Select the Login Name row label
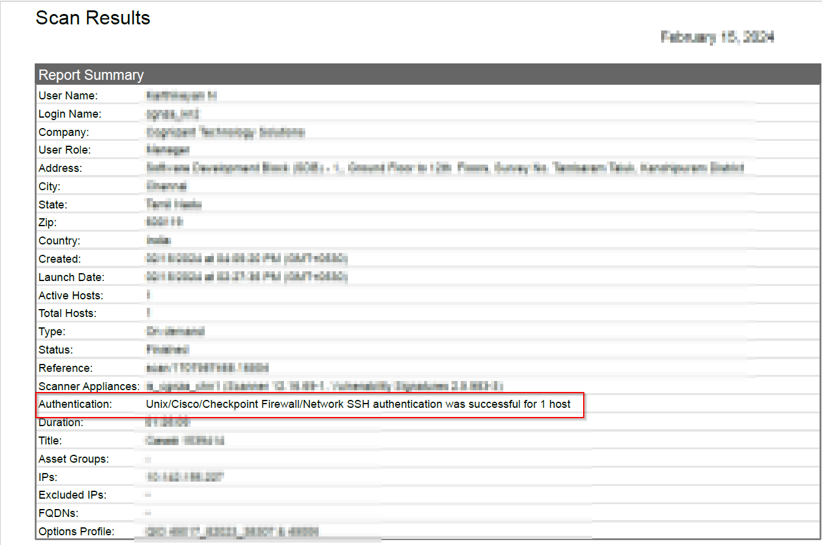822x545 pixels. click(69, 114)
